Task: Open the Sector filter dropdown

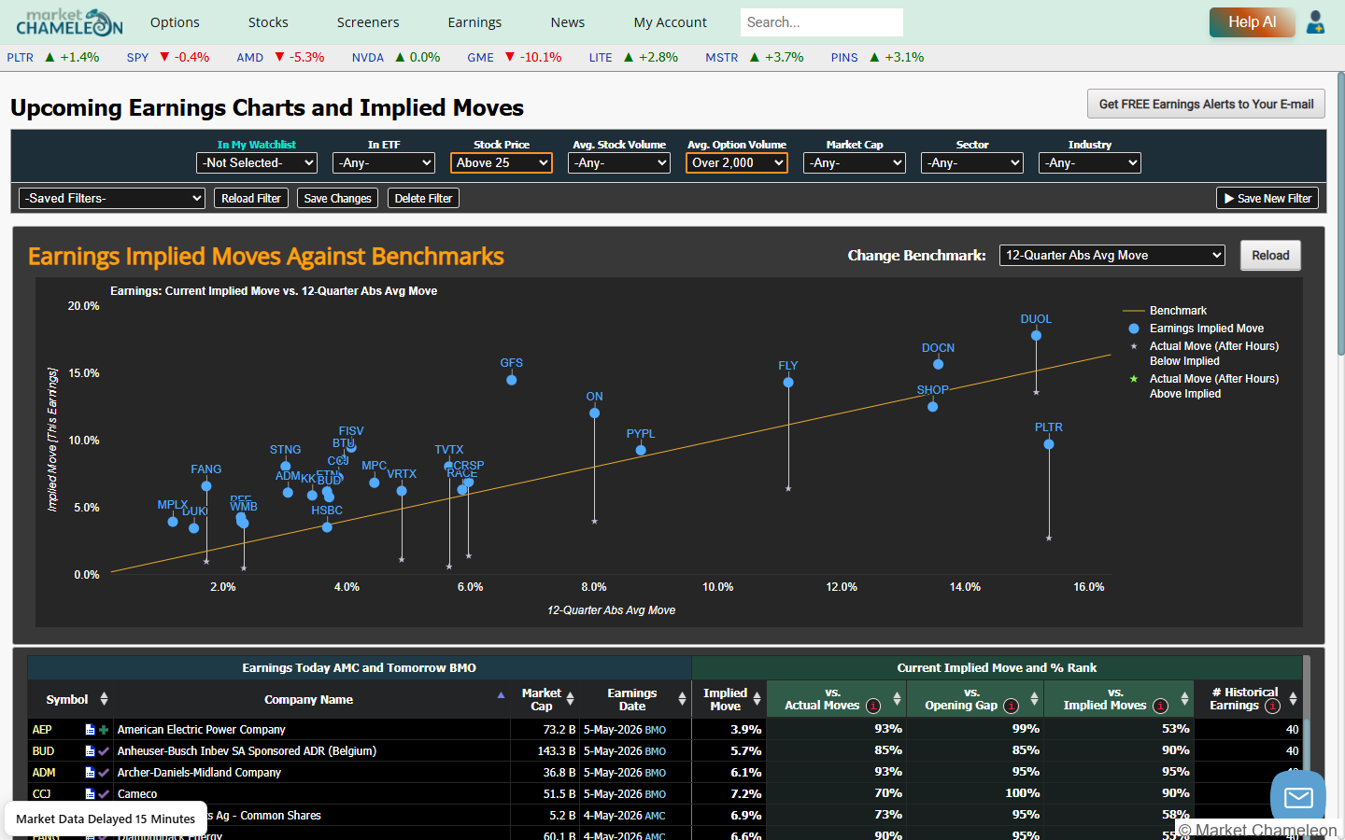Action: click(972, 162)
